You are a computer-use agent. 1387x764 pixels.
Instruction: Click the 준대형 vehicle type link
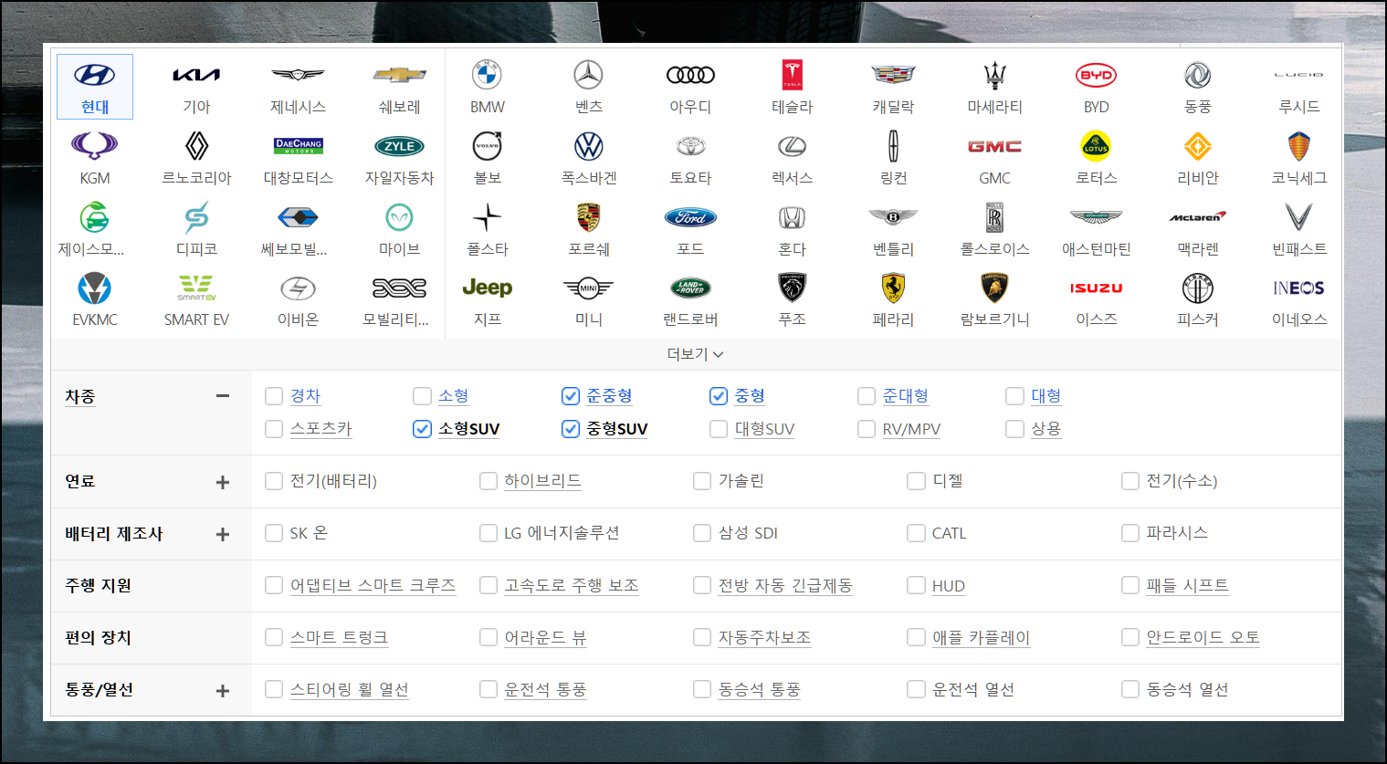click(x=906, y=396)
